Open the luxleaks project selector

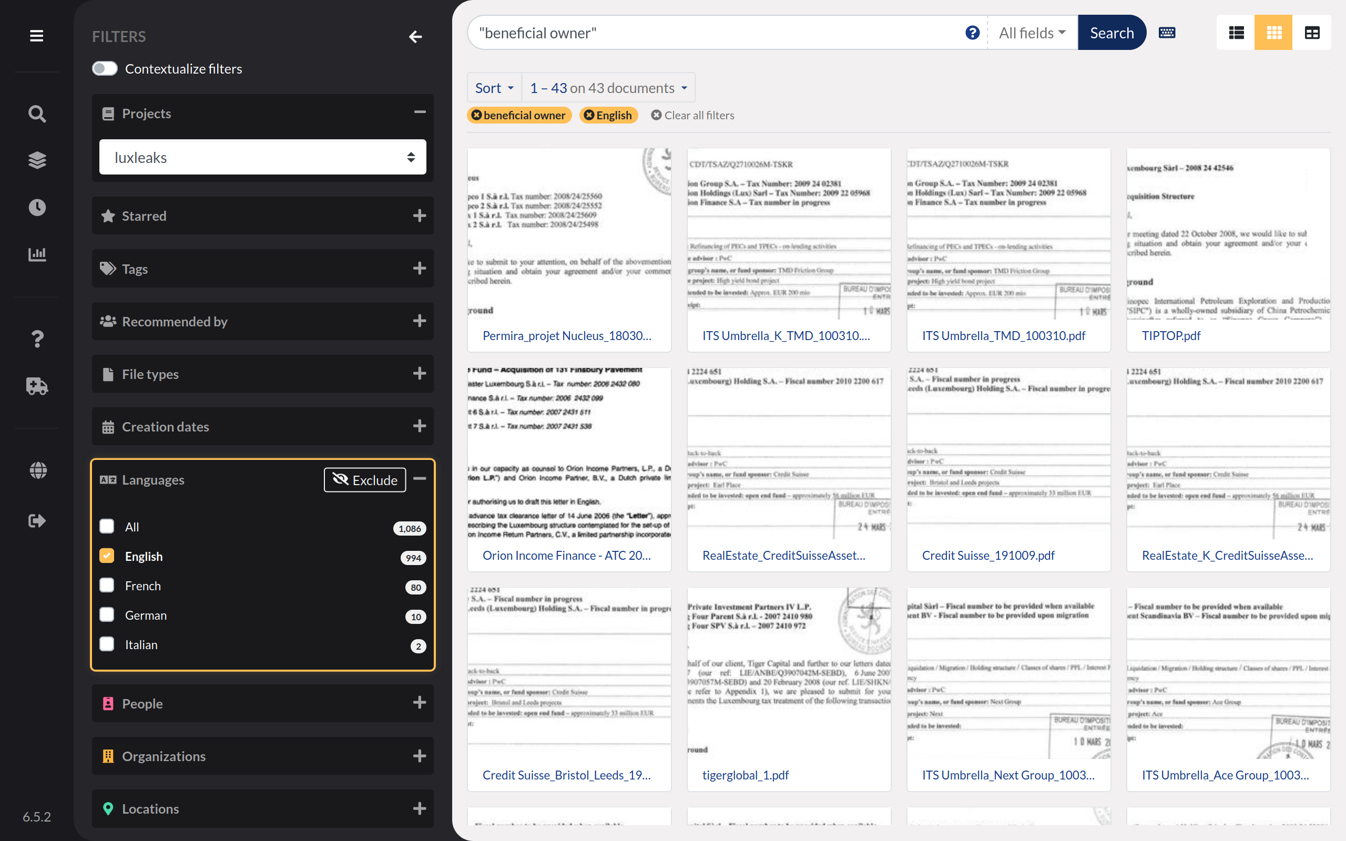coord(262,157)
